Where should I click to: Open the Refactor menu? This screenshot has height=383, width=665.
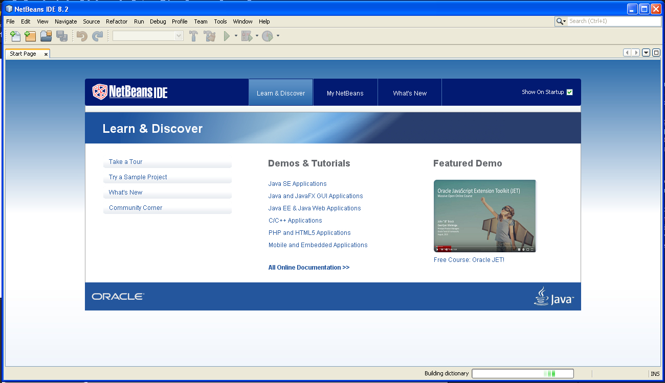click(x=117, y=21)
